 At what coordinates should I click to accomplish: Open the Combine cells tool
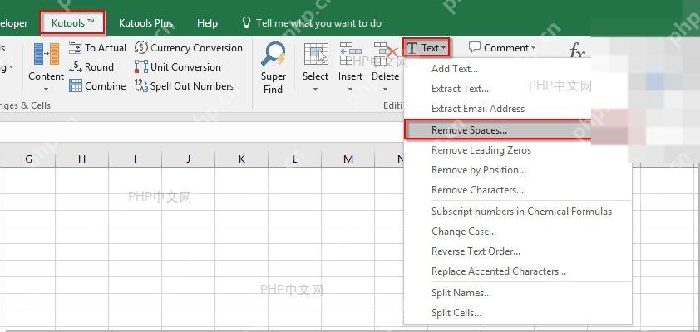point(97,86)
